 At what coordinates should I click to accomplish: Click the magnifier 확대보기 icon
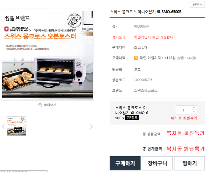[x=40, y=105]
